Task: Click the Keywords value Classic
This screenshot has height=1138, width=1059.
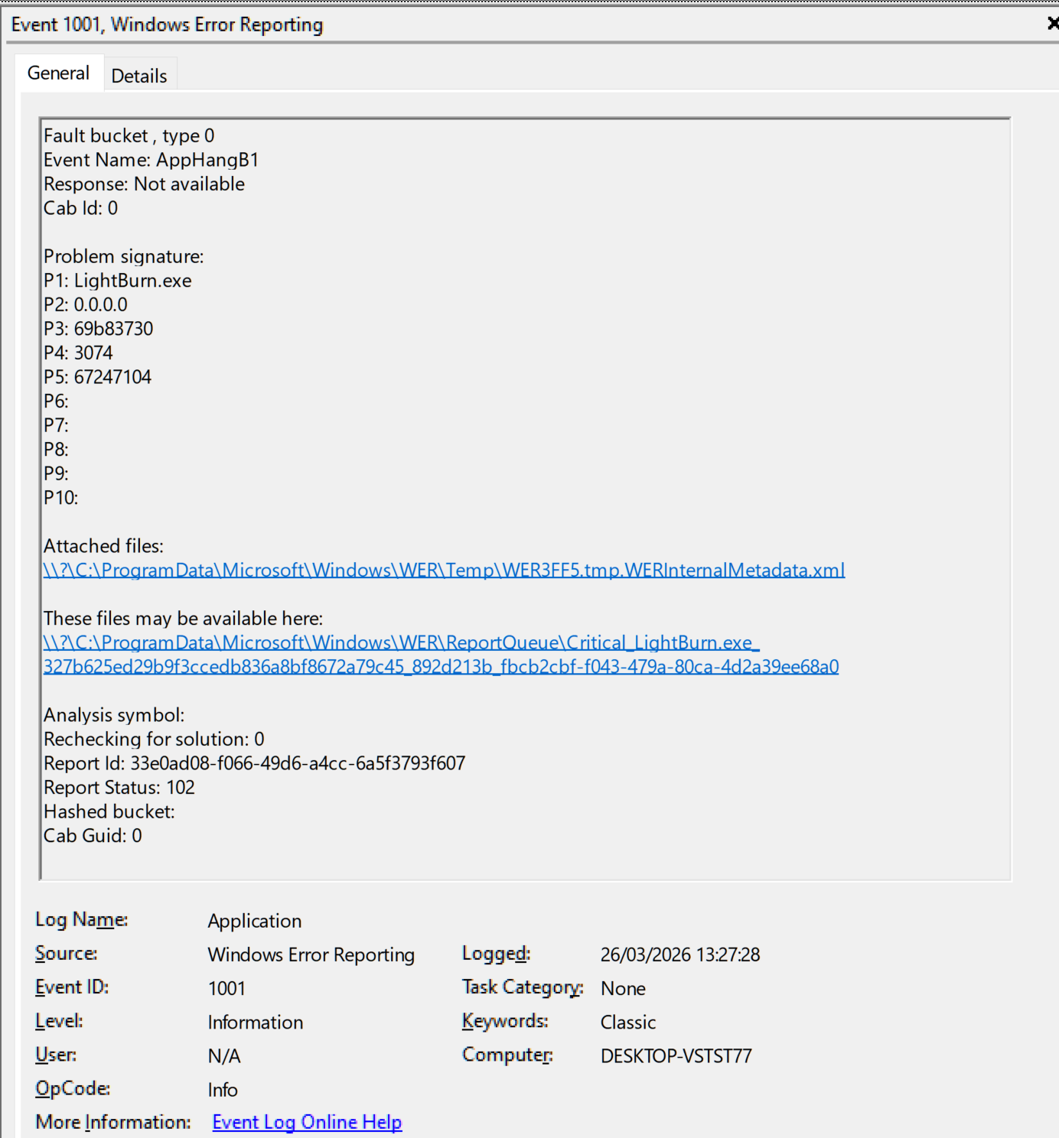Action: [x=627, y=1023]
